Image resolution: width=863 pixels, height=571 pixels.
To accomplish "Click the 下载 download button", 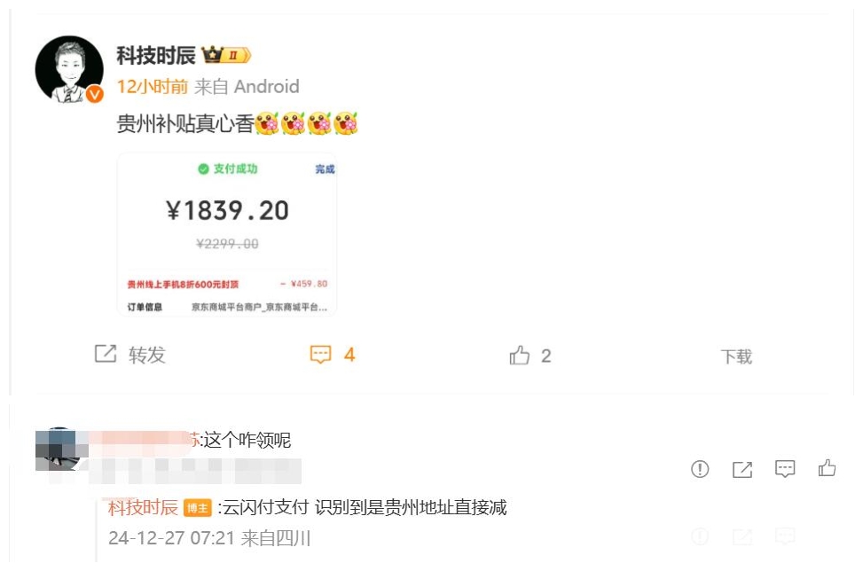I will pos(736,356).
